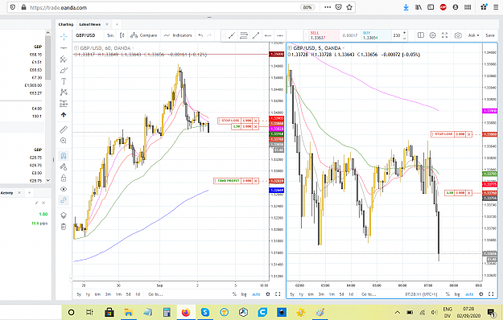503x320 pixels.
Task: Maximize the right 5-minute chart pane
Action: 491,294
